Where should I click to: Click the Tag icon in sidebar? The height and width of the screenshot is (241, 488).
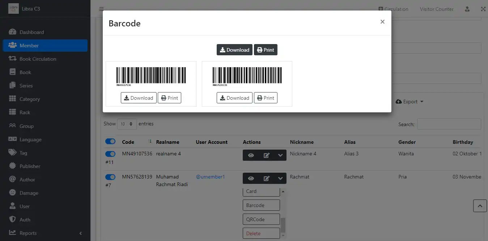[12, 152]
